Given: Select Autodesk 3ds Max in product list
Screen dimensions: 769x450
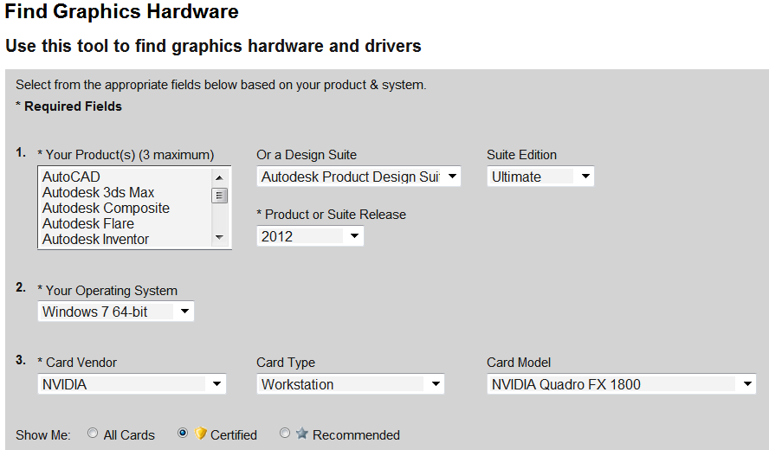Looking at the screenshot, I should [126, 192].
